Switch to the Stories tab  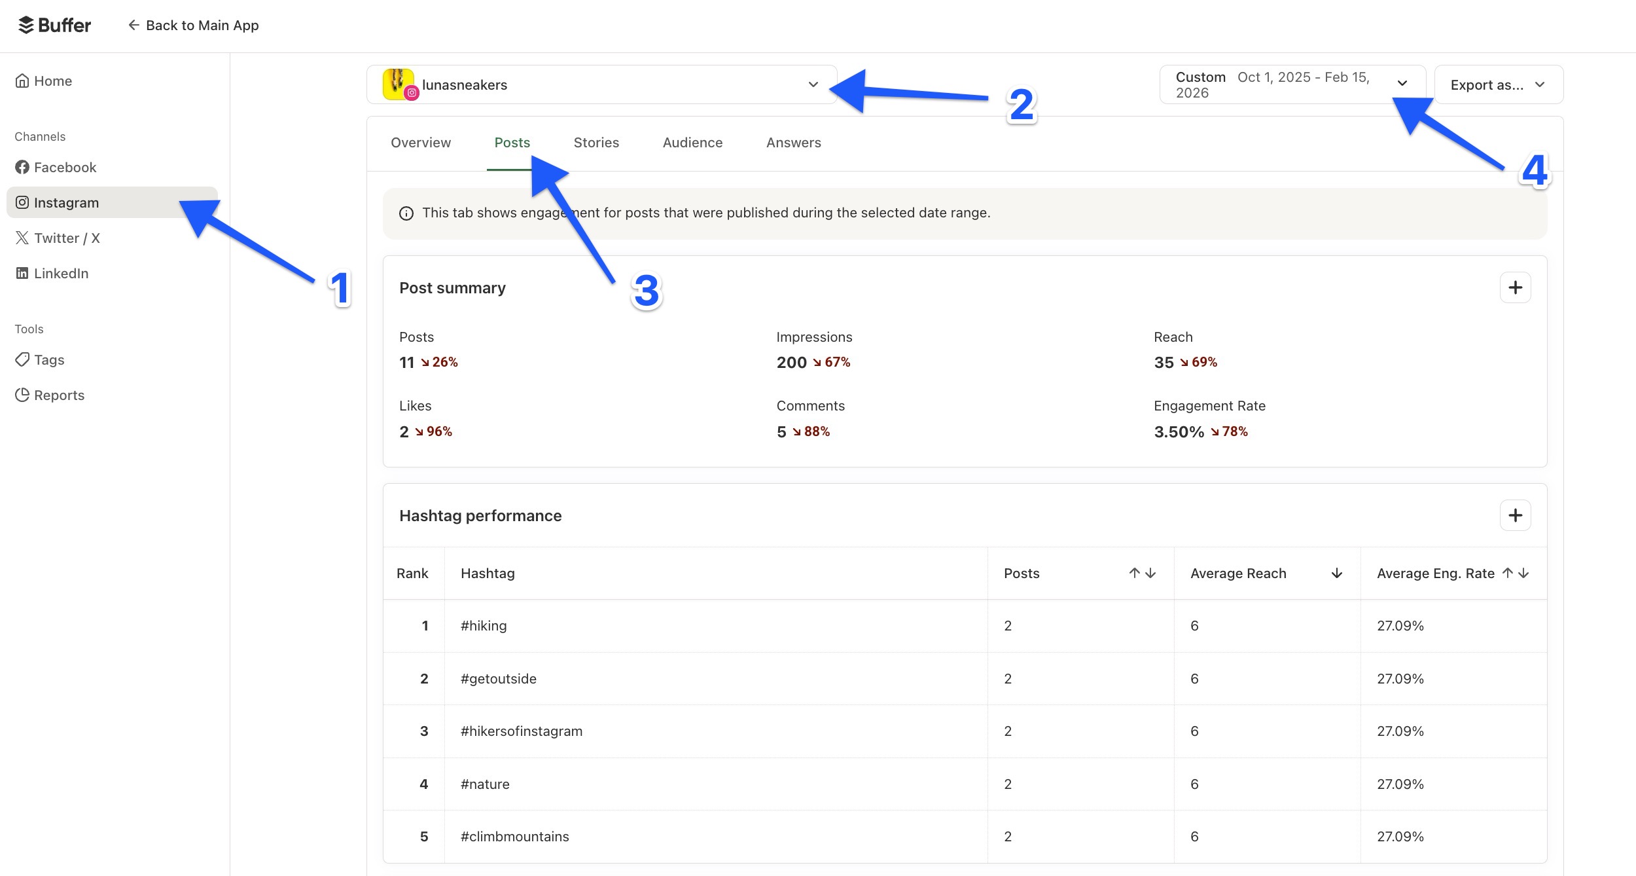coord(596,142)
